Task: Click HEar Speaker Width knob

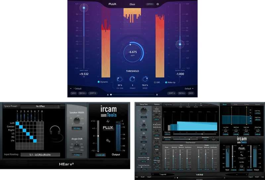Action: pos(77,121)
